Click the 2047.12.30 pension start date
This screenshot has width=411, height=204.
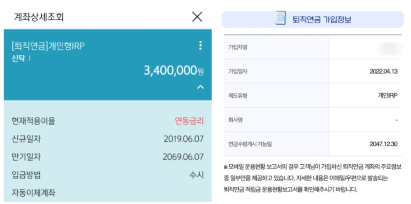pos(384,144)
